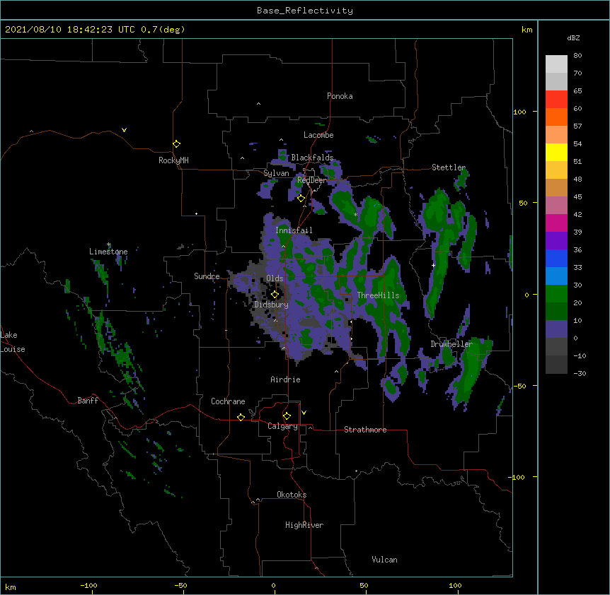Select the Didsbury city label
The height and width of the screenshot is (595, 610).
[x=272, y=305]
